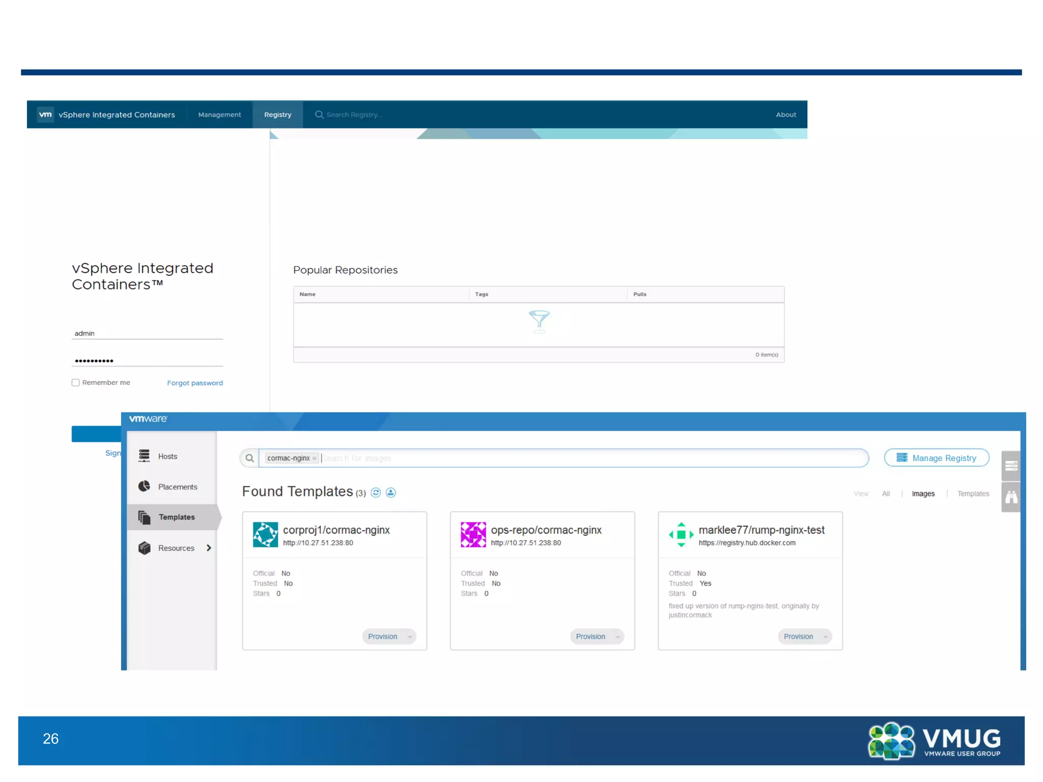1043x782 pixels.
Task: Click the Manage Registry button
Action: pos(936,458)
